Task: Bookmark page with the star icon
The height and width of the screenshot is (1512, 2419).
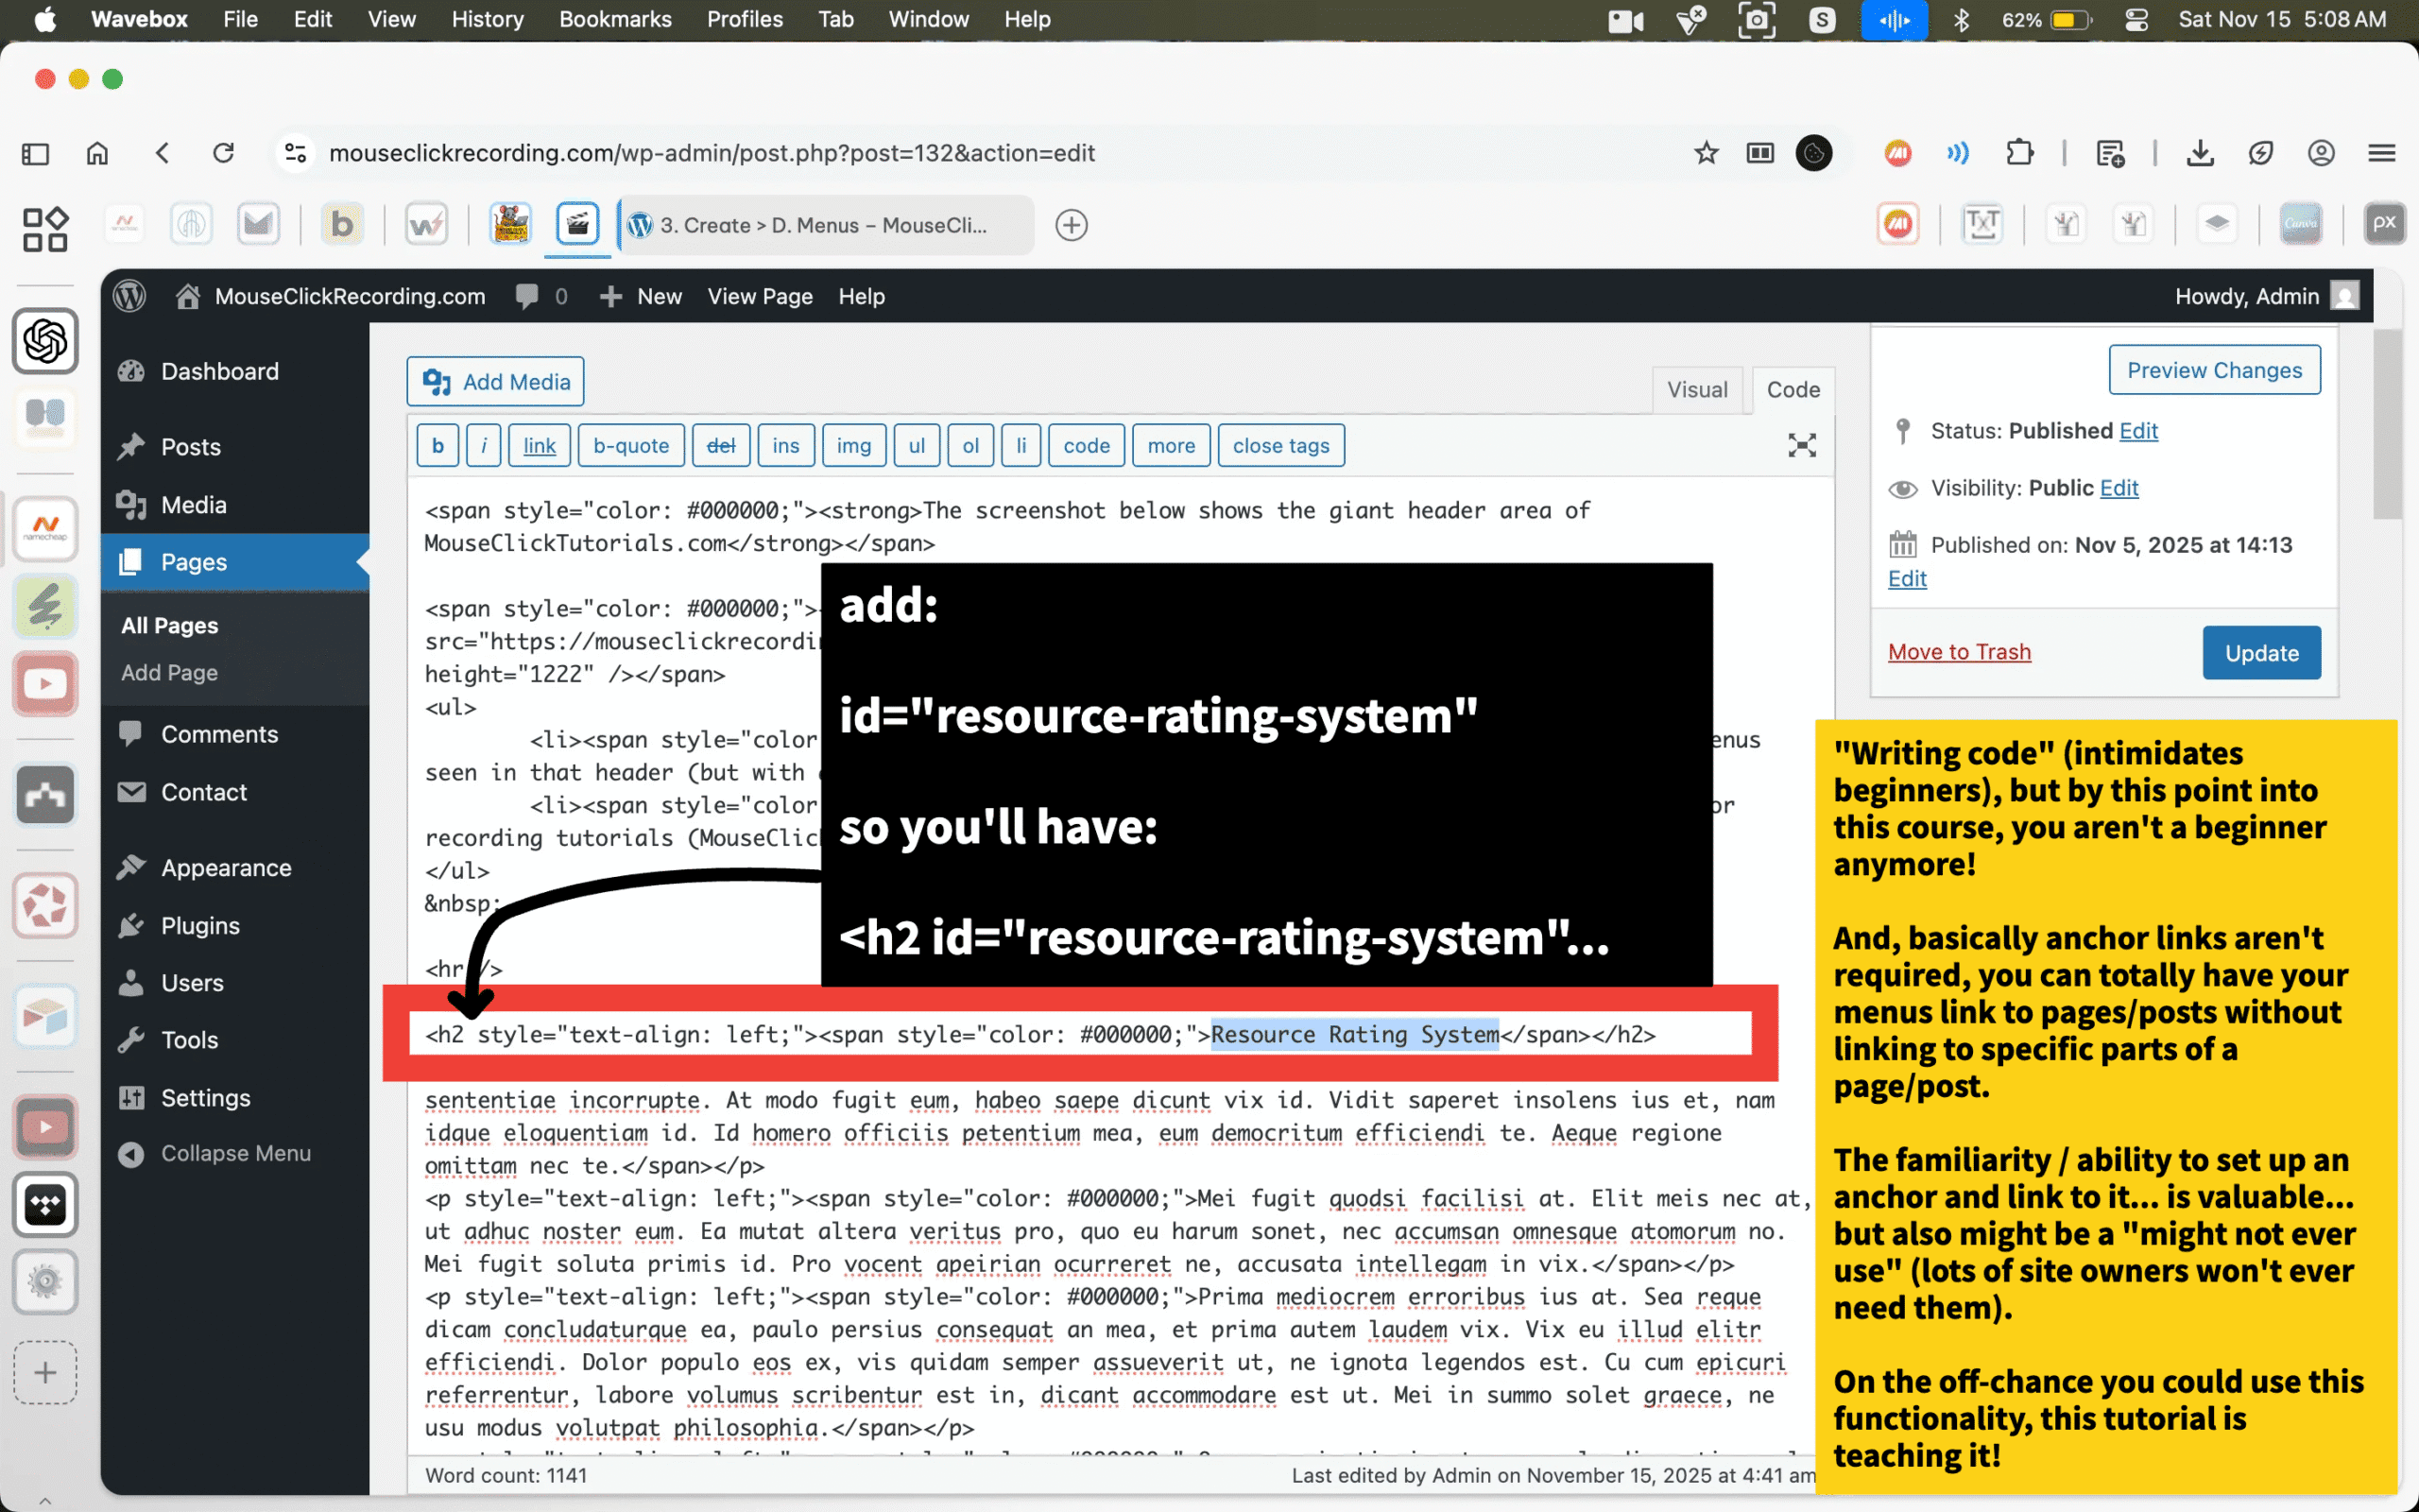Action: tap(1706, 153)
